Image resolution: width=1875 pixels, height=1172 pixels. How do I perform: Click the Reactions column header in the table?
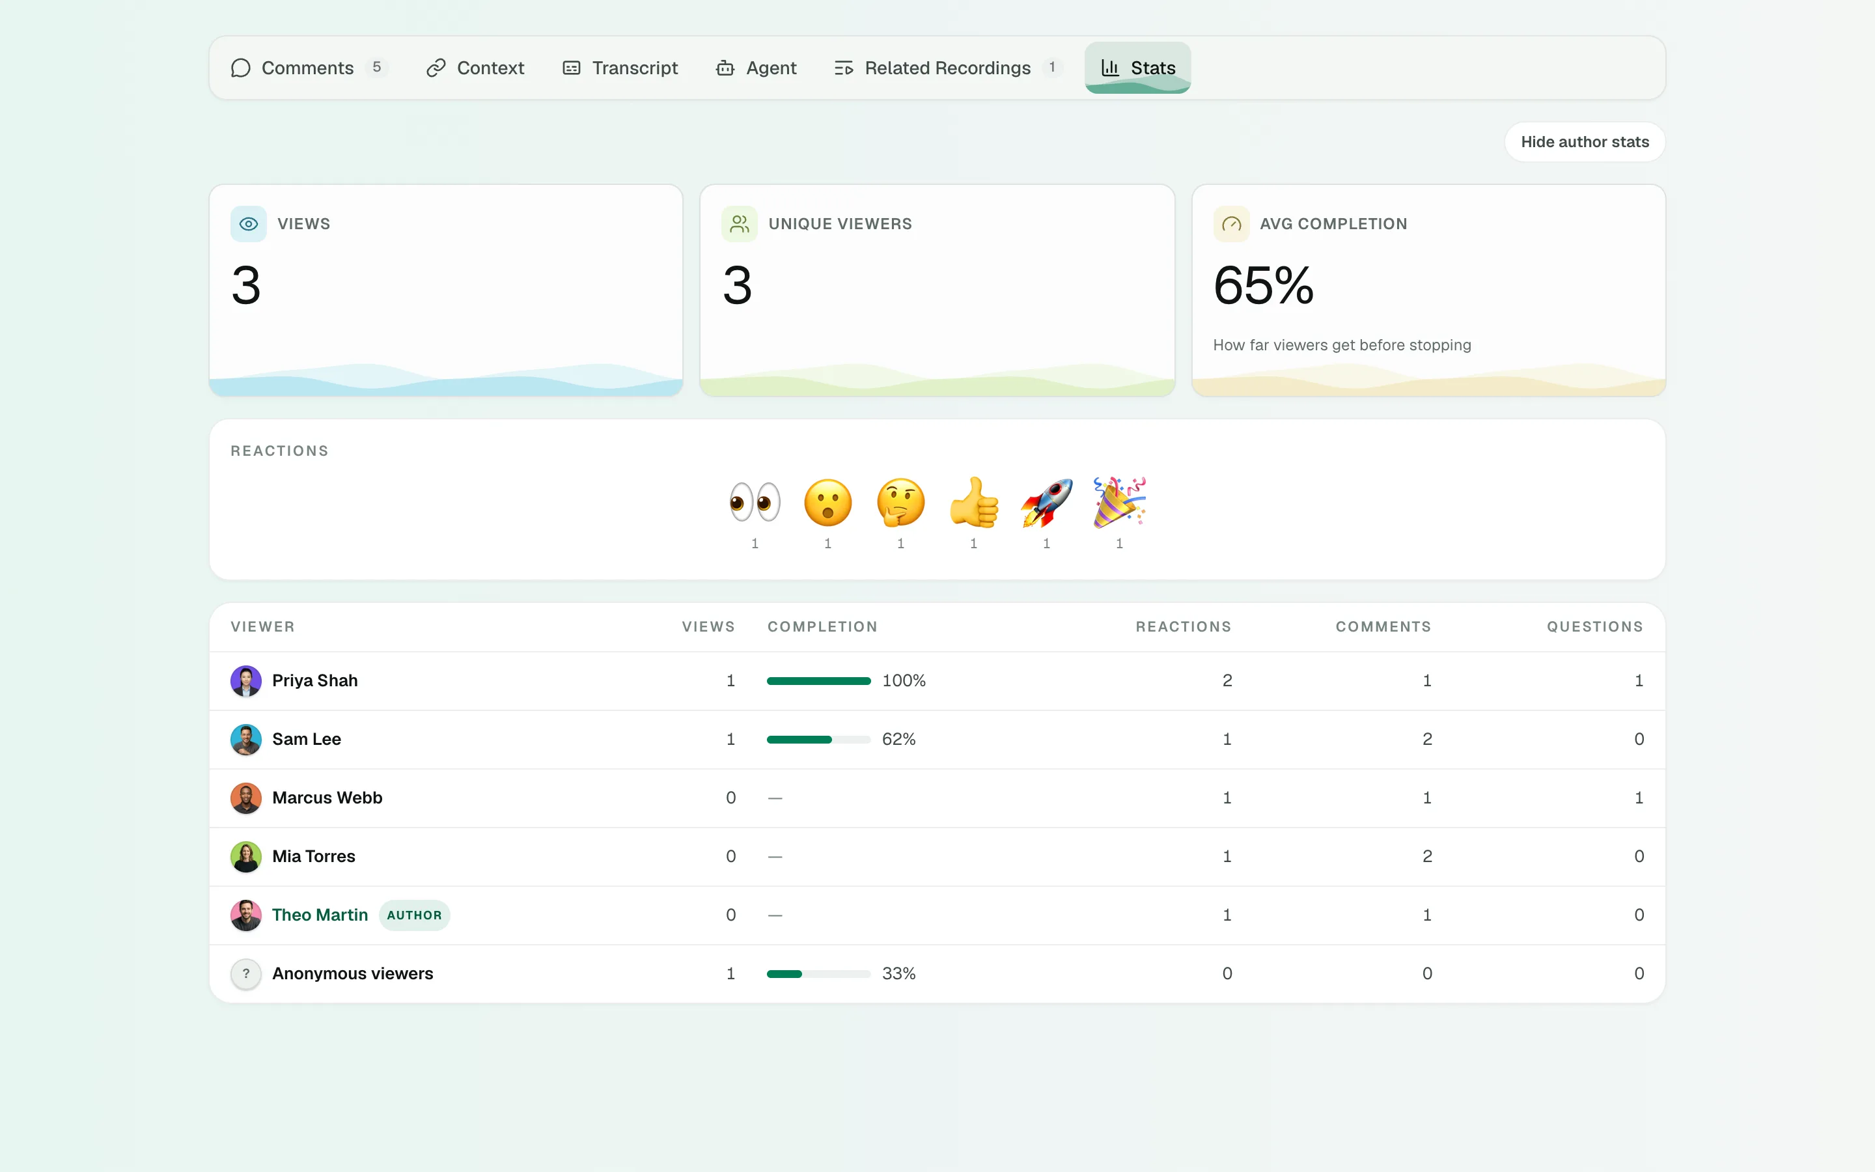pos(1183,626)
